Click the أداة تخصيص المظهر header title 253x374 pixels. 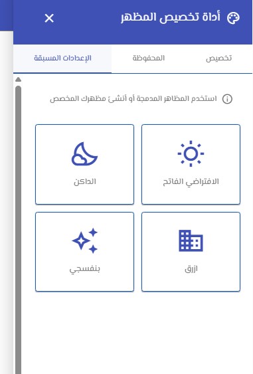tap(170, 18)
